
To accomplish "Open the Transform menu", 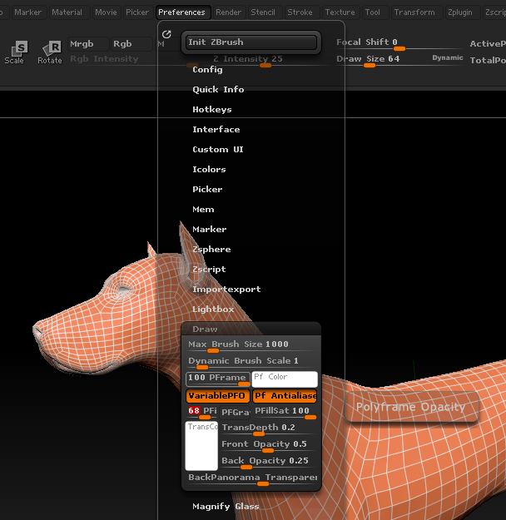I will click(414, 12).
